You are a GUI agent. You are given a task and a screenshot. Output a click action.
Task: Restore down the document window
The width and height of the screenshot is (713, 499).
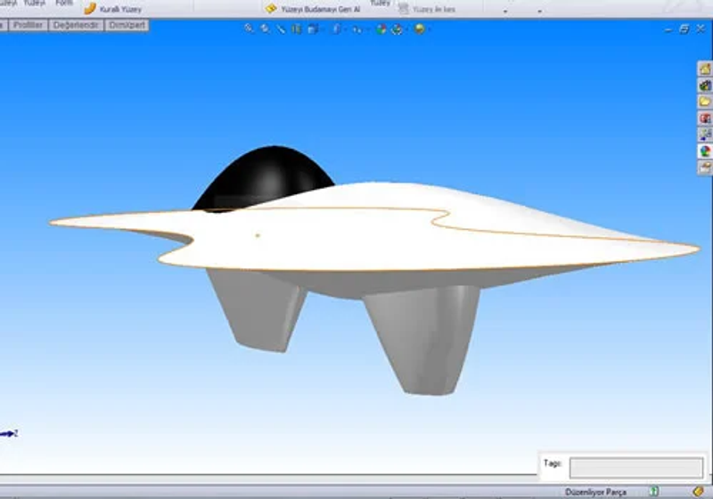coord(684,29)
